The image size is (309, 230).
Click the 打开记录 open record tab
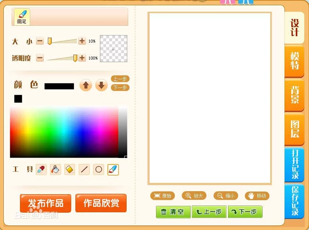294,164
